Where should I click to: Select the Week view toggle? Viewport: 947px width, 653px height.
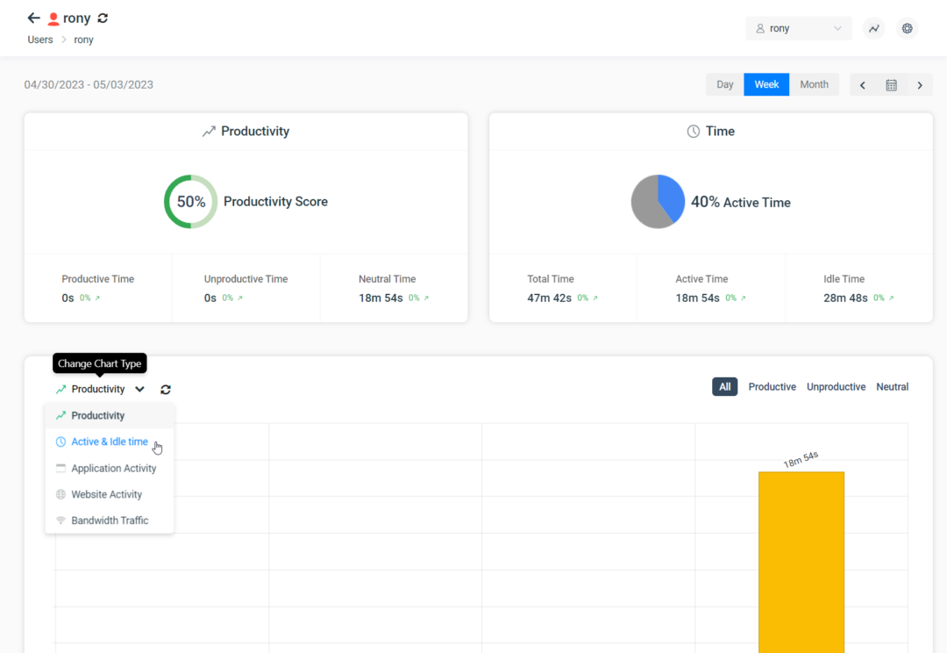point(766,85)
